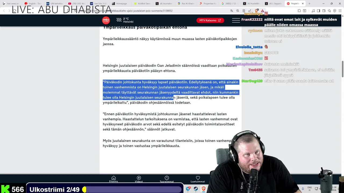Go to Etusivu in bottom navigation
The height and width of the screenshot is (193, 344).
113,179
